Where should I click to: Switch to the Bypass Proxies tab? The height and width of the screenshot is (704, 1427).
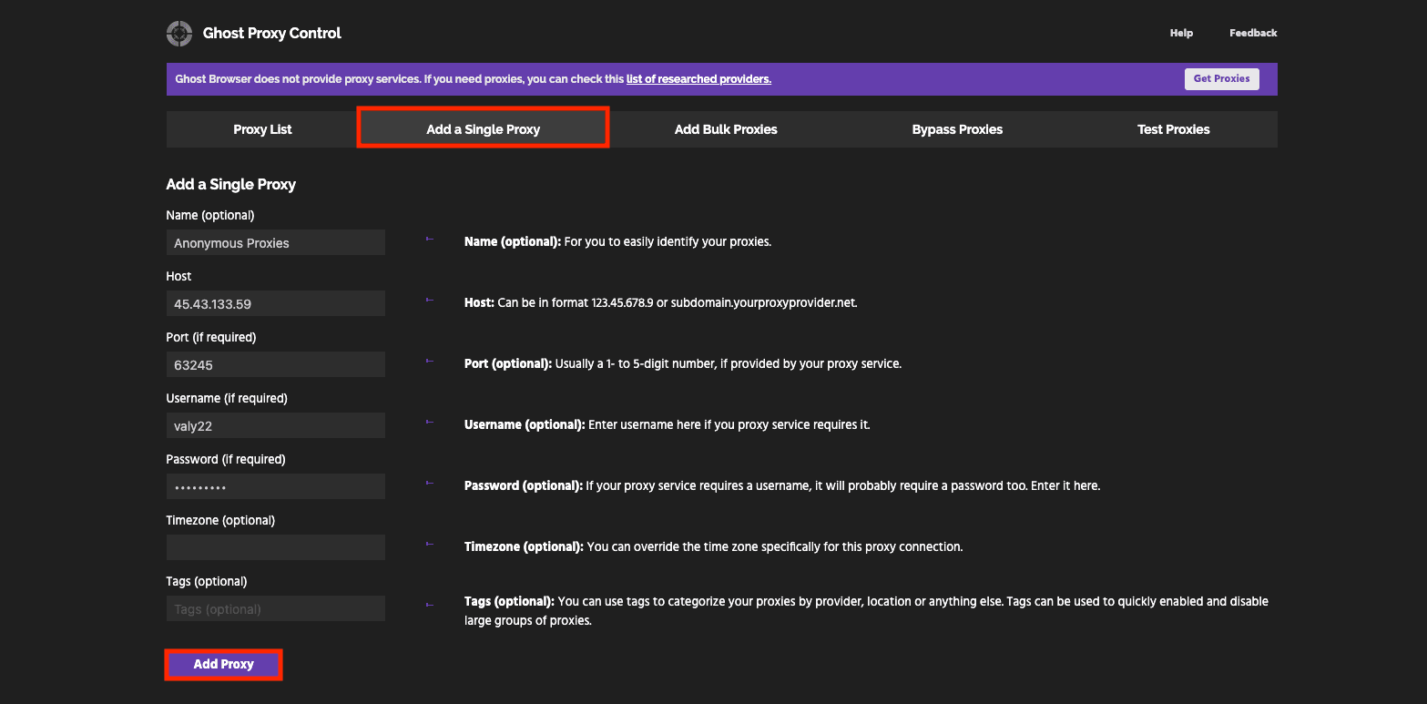point(957,128)
